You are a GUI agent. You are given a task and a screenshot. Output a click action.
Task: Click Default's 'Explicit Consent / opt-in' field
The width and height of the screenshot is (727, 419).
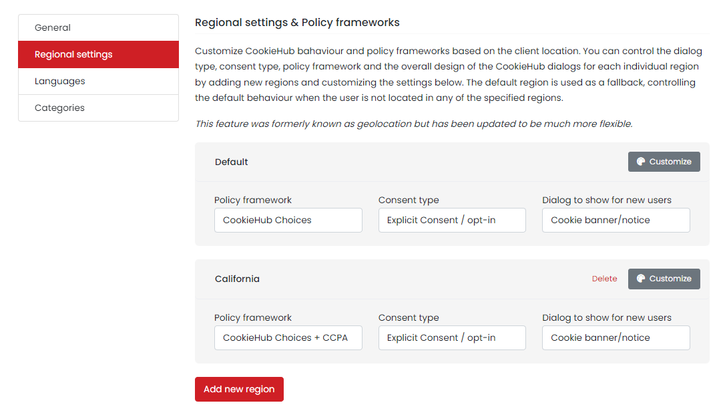tap(451, 220)
